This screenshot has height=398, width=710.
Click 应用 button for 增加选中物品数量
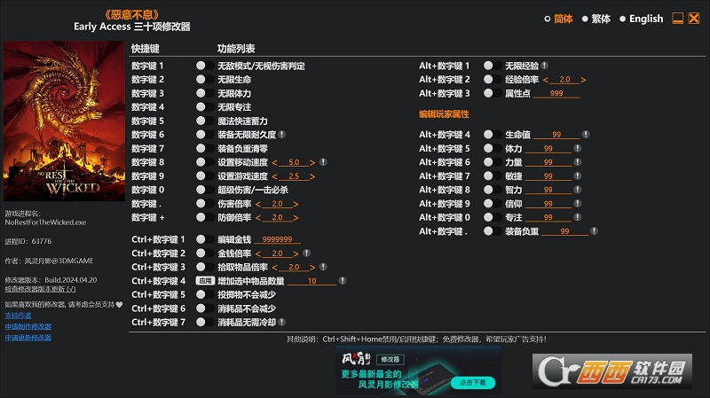205,281
